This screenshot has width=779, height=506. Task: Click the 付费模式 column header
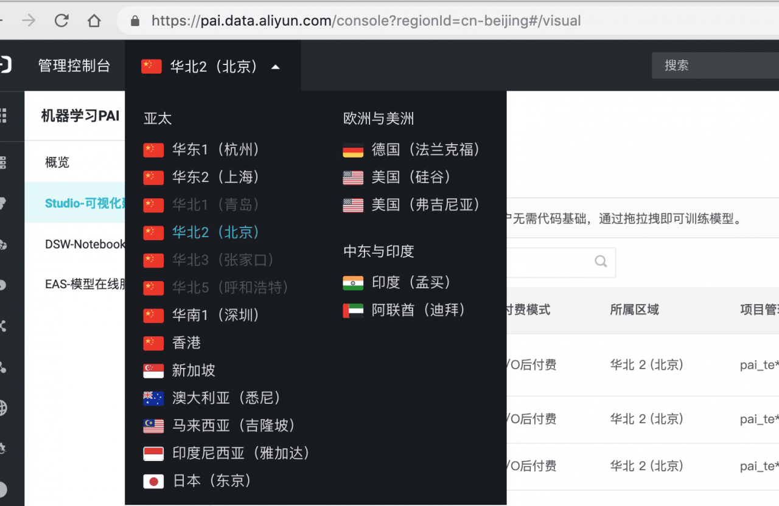[527, 310]
